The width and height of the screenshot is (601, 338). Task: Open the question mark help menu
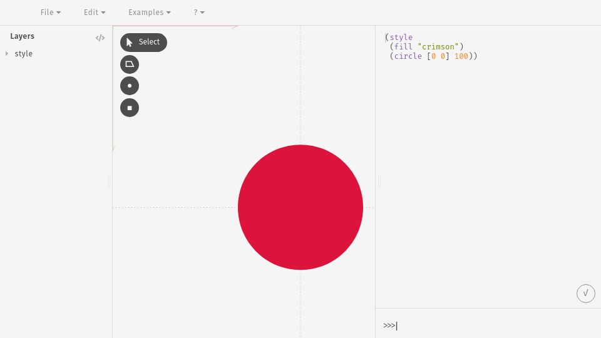[x=199, y=13]
